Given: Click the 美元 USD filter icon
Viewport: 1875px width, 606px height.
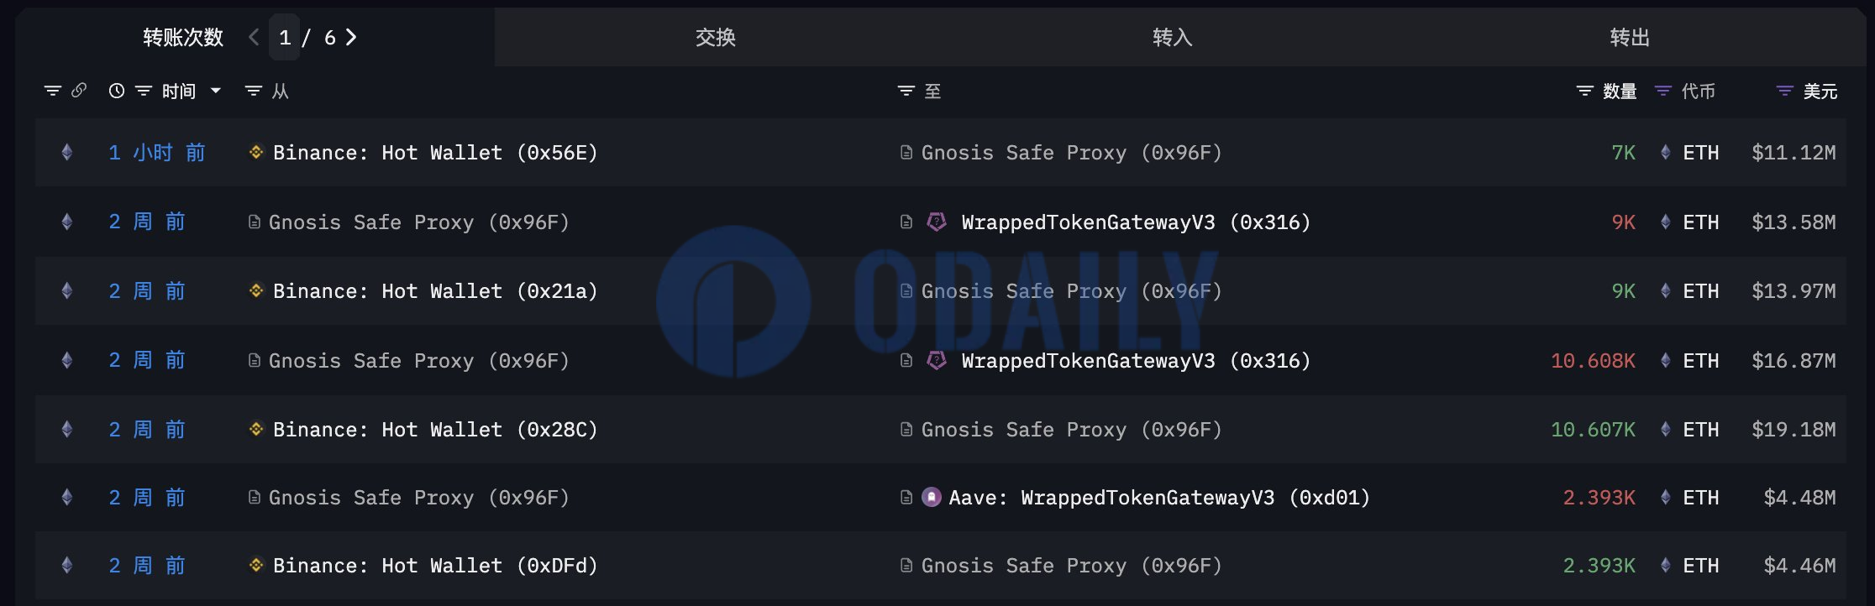Looking at the screenshot, I should (x=1785, y=91).
